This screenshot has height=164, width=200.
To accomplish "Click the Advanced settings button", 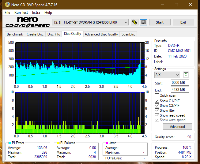I will [x=177, y=127].
